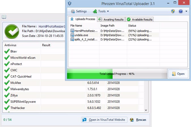The width and height of the screenshot is (191, 127).
Task: Select the undela.exe upload row
Action: tap(128, 35)
